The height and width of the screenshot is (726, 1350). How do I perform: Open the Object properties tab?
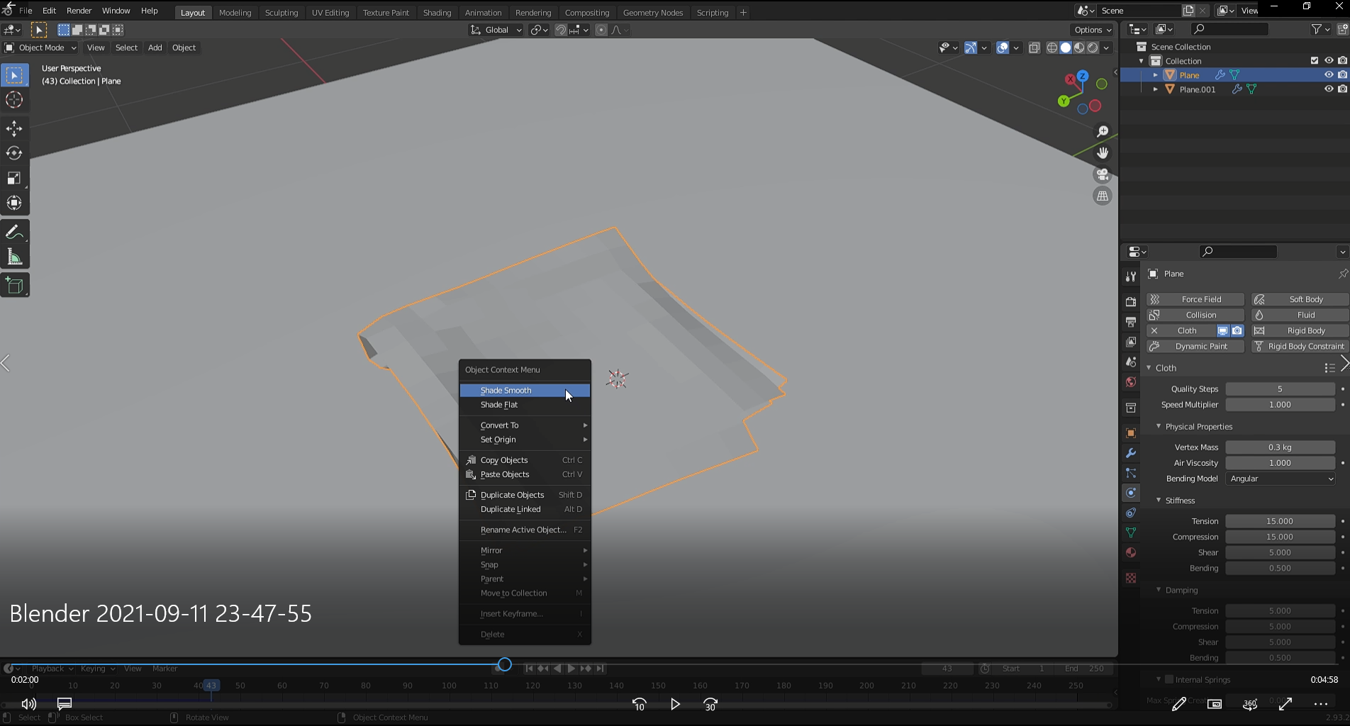[x=1131, y=433]
